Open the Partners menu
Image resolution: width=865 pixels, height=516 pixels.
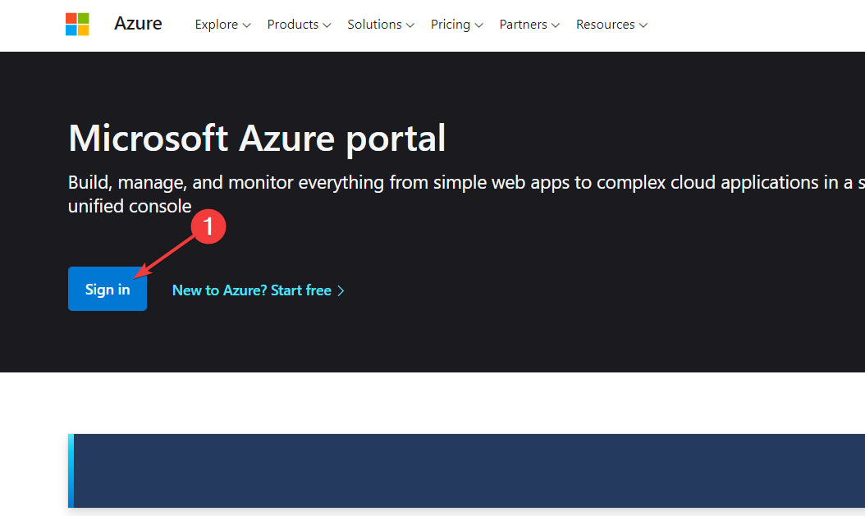(x=529, y=25)
